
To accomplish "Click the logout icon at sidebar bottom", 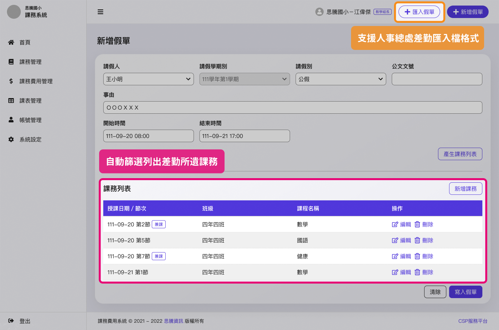I will click(11, 321).
